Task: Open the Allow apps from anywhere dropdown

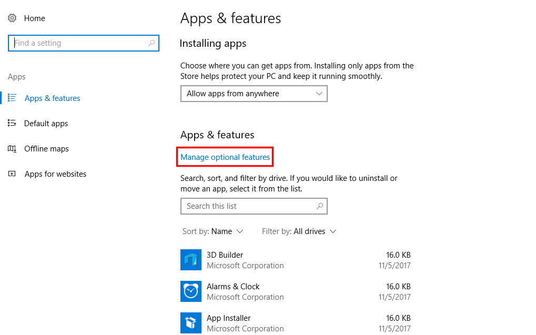Action: pos(254,94)
